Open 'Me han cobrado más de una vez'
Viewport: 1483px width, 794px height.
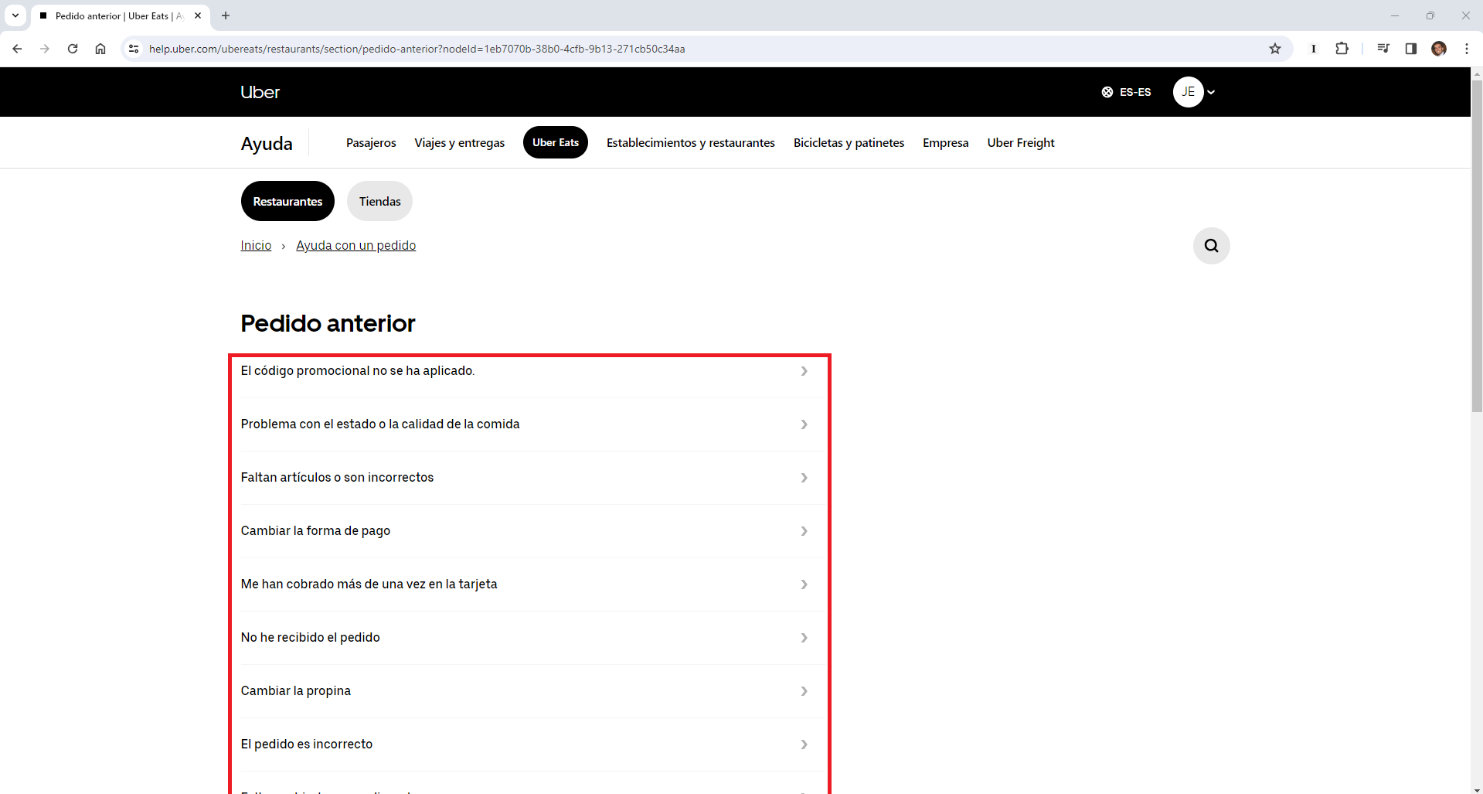coord(531,584)
